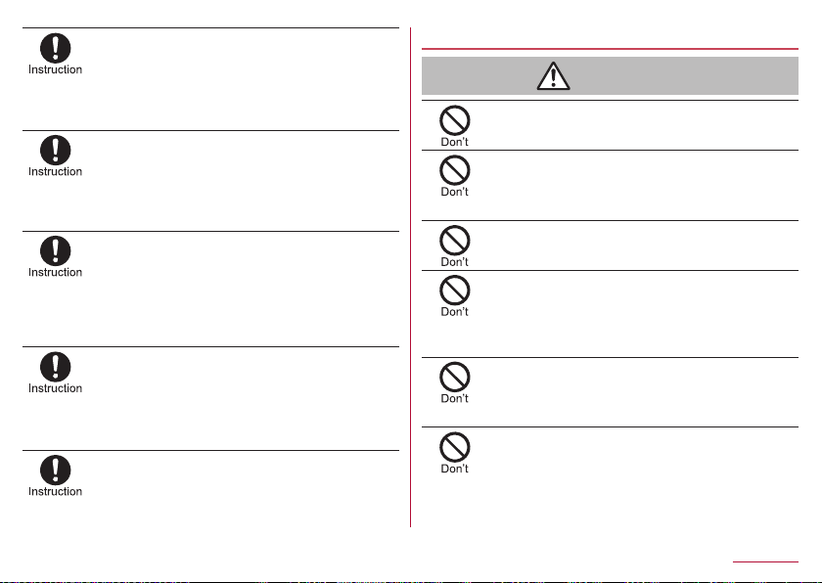
Task: Click the fourth Instruction exclamation icon
Action: [56, 367]
